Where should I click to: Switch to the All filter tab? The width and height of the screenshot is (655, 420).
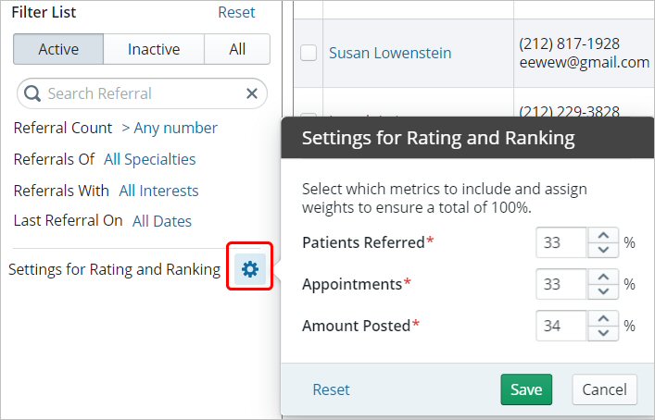click(x=237, y=49)
